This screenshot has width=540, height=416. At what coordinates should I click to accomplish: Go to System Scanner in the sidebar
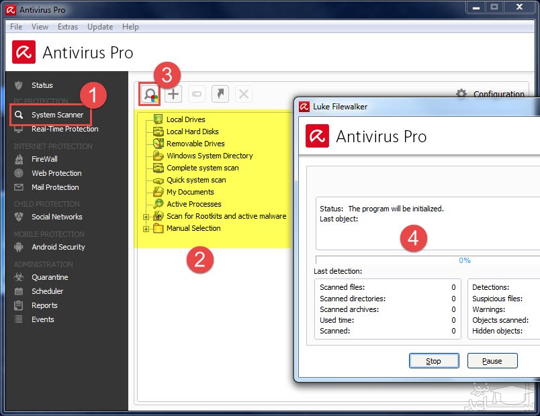[57, 115]
